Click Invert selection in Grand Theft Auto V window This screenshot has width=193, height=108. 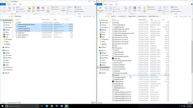(x=176, y=11)
